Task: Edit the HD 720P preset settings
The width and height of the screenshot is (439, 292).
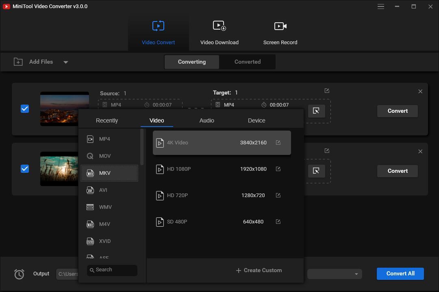Action: [x=278, y=195]
